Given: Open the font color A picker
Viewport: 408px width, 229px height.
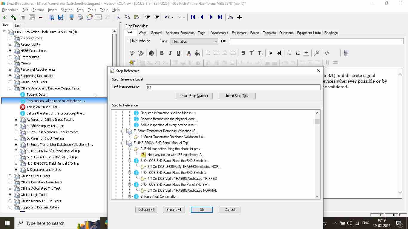Looking at the screenshot, I should pos(189,53).
